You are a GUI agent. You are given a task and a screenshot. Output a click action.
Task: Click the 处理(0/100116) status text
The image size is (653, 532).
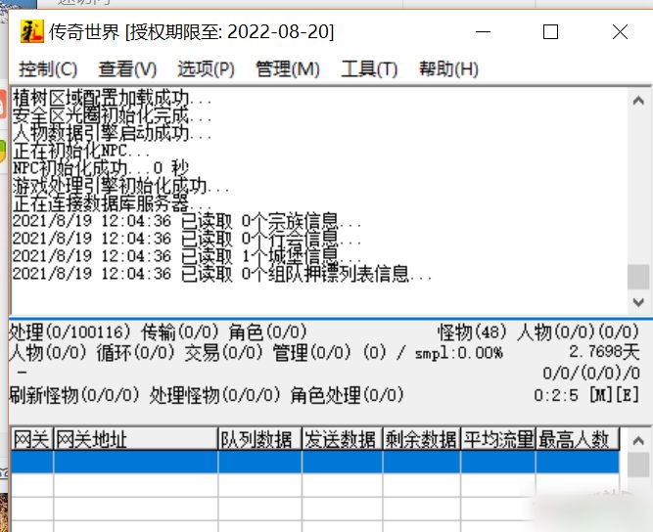(70, 332)
